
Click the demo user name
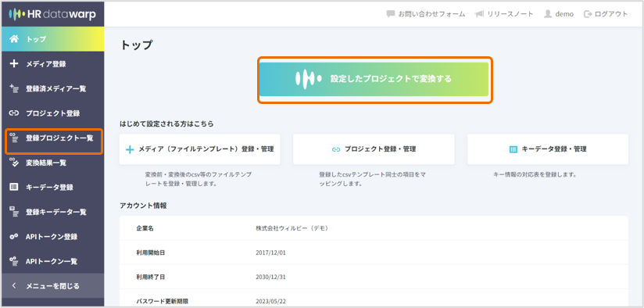(x=564, y=14)
